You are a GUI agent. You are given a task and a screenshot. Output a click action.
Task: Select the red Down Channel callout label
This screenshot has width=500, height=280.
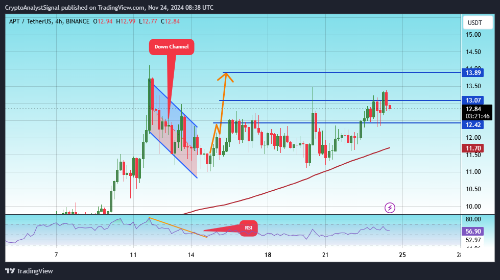point(171,47)
